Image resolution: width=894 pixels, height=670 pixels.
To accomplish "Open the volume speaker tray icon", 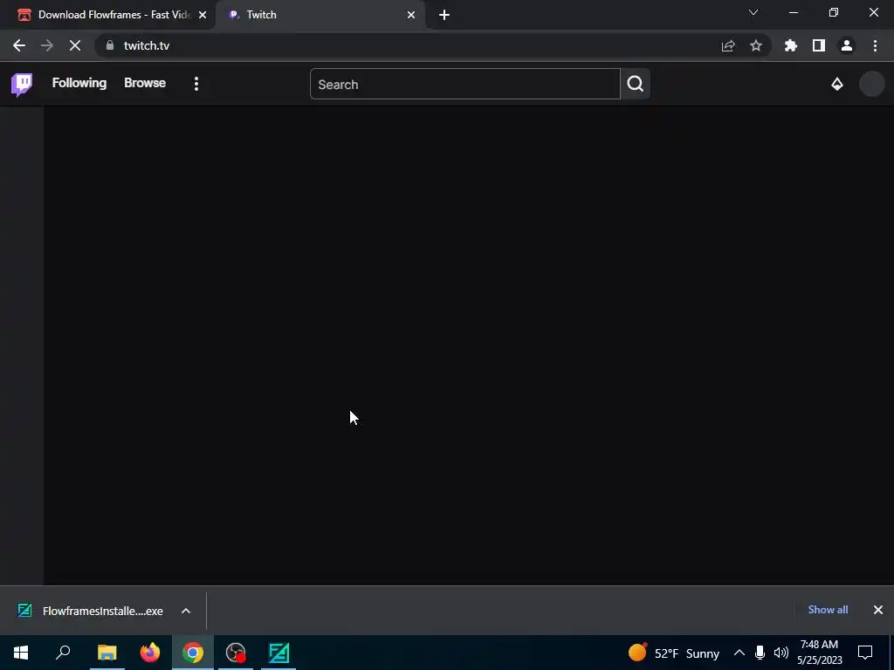I will tap(781, 653).
